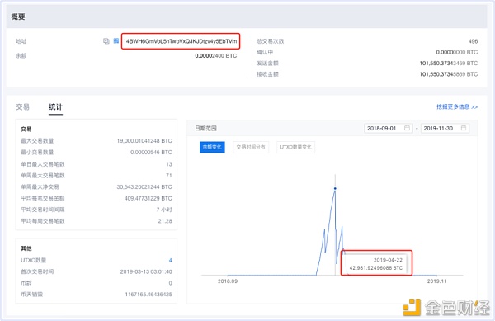Click the 2018.09 axis label on chart

coord(228,281)
